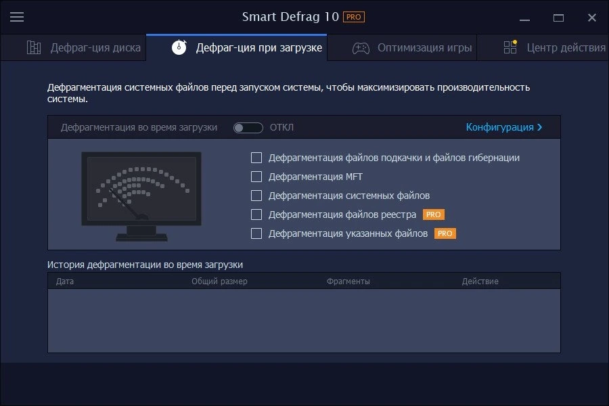Viewport: 609px width, 406px height.
Task: Sort history by Дата column
Action: pyautogui.click(x=65, y=281)
